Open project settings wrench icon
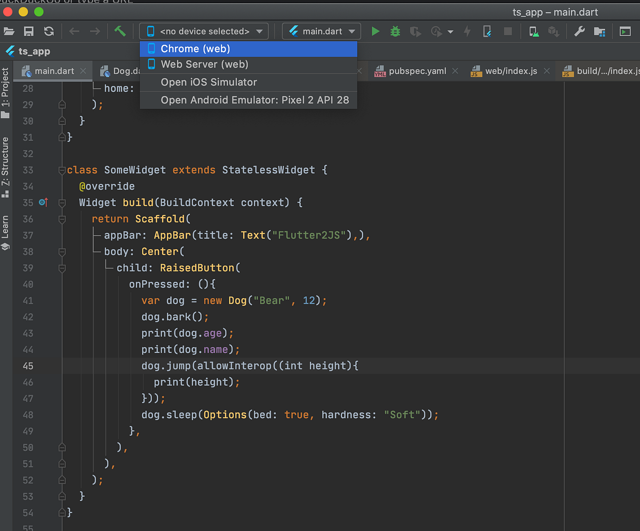 pyautogui.click(x=579, y=31)
